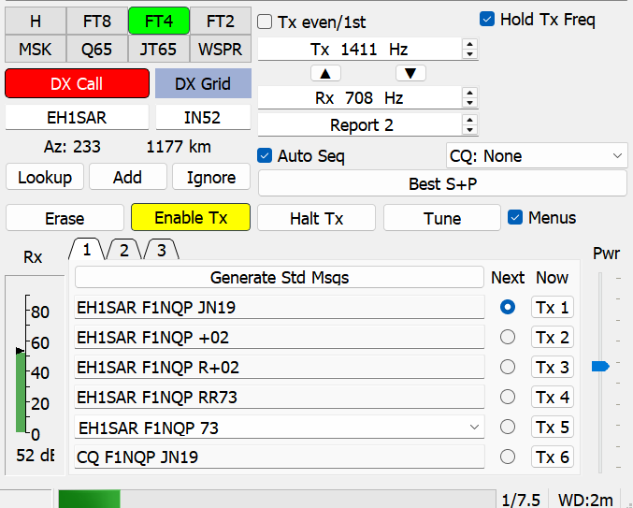Click the DX Grid button
This screenshot has height=508, width=633.
[x=203, y=83]
